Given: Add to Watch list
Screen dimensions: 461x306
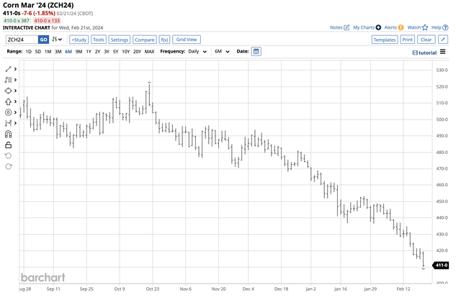Looking at the screenshot, I should (x=418, y=27).
